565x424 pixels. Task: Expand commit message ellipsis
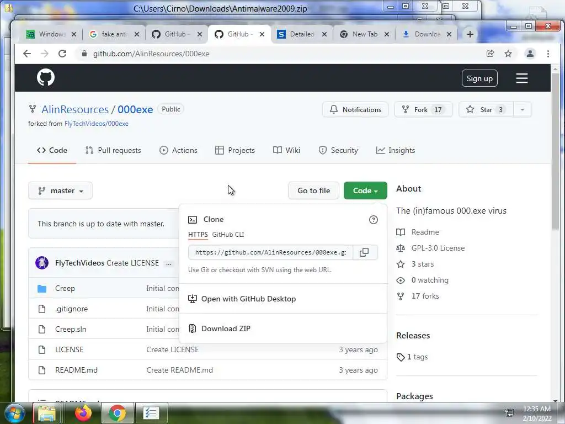point(169,263)
